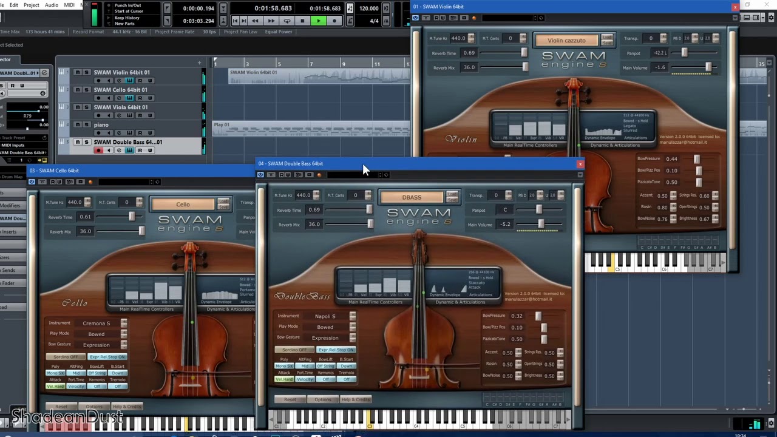
Task: Click Read automation in Double Bass plugin header
Action: tap(281, 175)
